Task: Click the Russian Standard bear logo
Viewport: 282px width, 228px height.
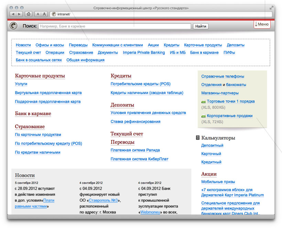Action: [14, 26]
